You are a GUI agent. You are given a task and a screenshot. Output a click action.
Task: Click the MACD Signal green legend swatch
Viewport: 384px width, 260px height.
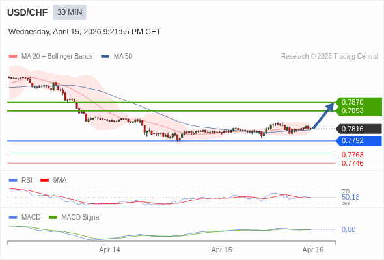[x=53, y=218]
